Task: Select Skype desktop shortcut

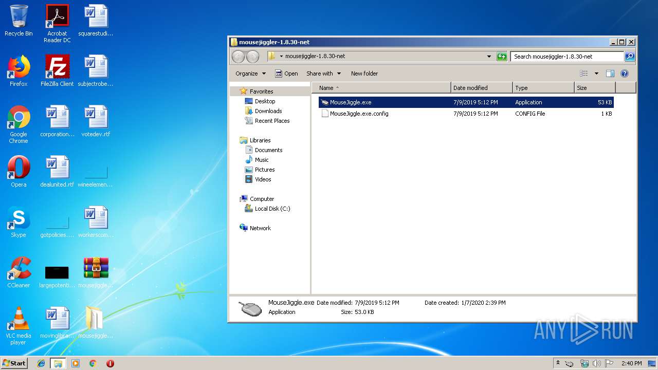Action: click(x=19, y=222)
